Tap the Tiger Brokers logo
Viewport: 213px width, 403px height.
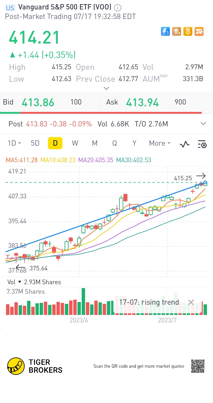[x=35, y=366]
